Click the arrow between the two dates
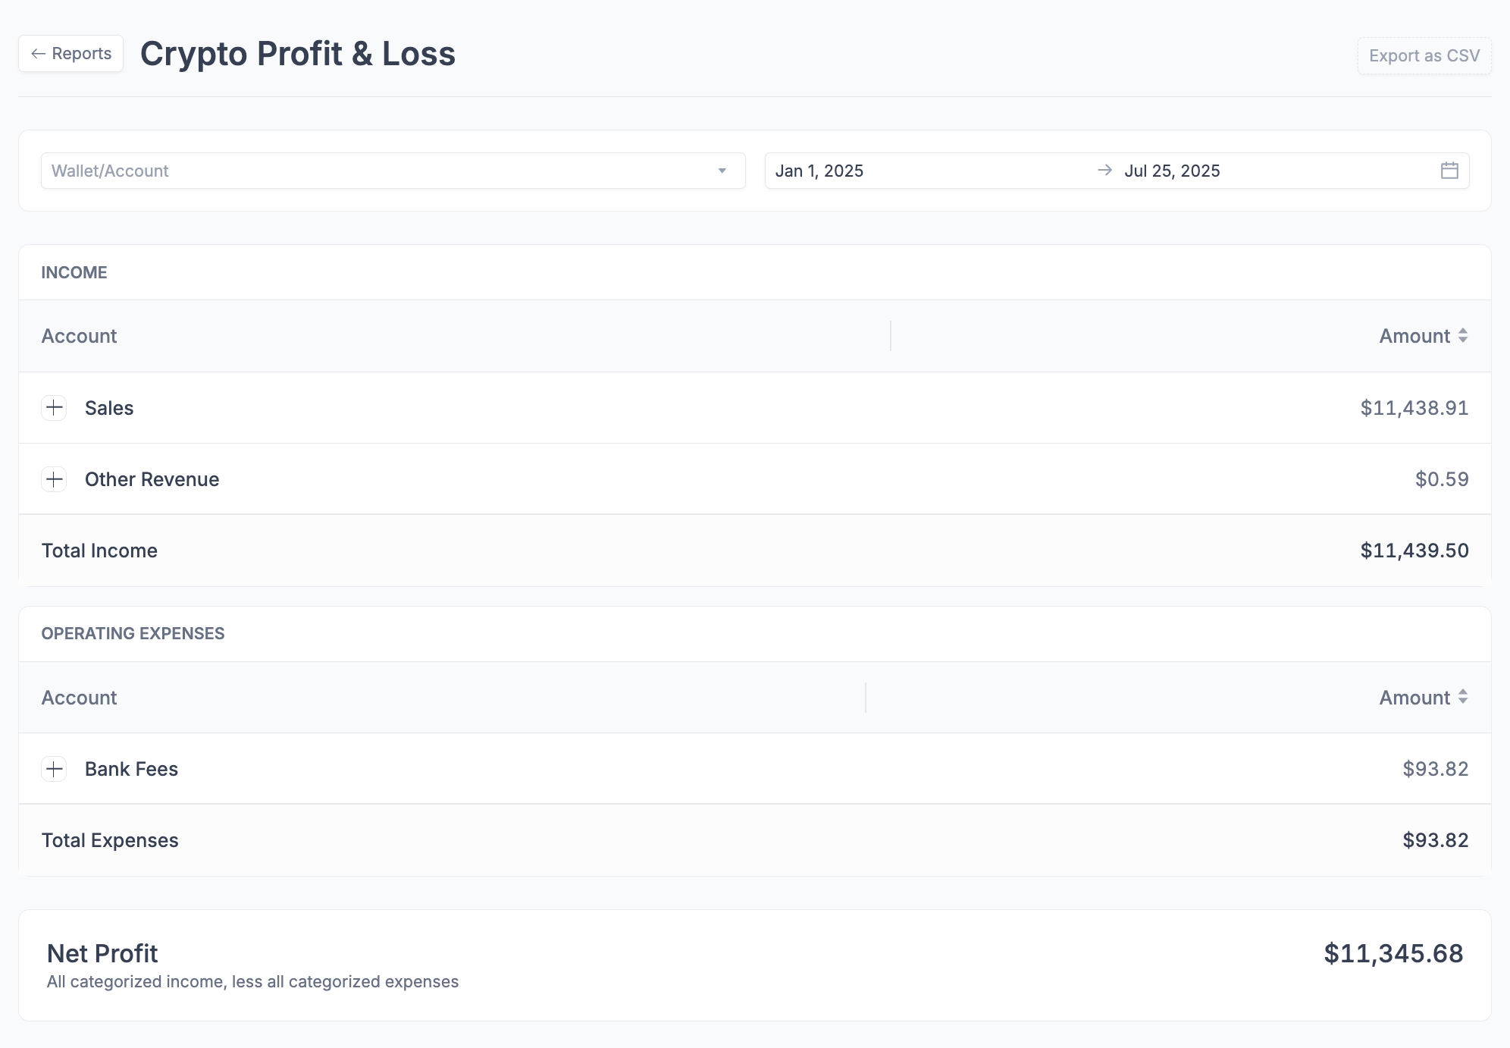The image size is (1510, 1048). 1104,171
